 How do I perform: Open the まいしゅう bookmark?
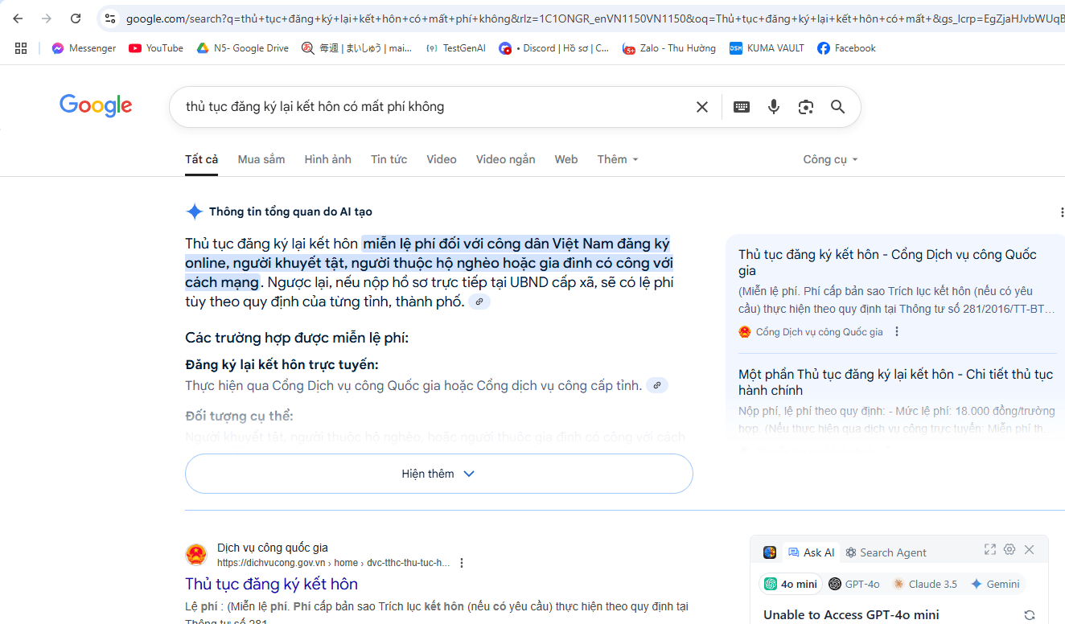point(357,48)
